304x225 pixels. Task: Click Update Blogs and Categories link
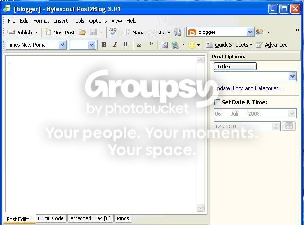tap(248, 88)
